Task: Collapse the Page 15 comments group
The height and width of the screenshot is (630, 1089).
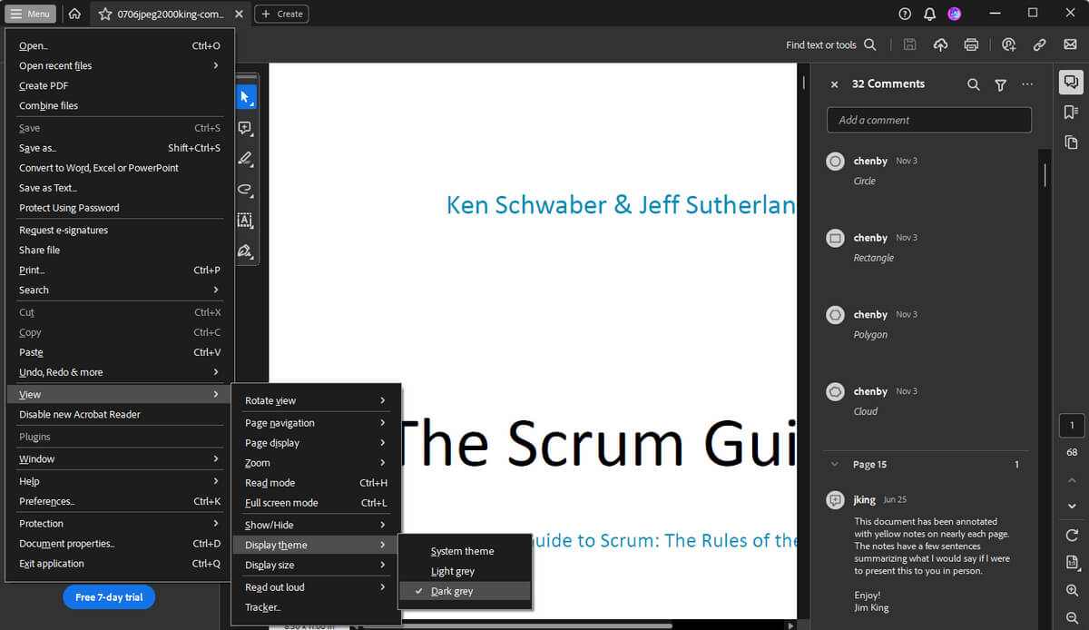Action: click(x=834, y=464)
